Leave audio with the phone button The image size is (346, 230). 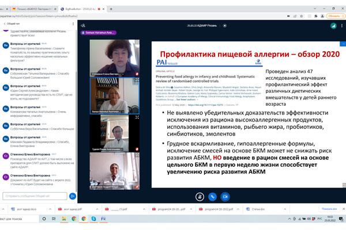(212, 197)
